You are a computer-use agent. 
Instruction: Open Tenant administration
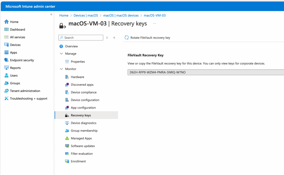(6, 91)
